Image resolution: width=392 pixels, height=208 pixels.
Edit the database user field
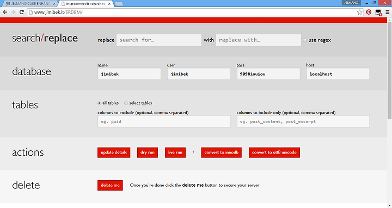[199, 74]
